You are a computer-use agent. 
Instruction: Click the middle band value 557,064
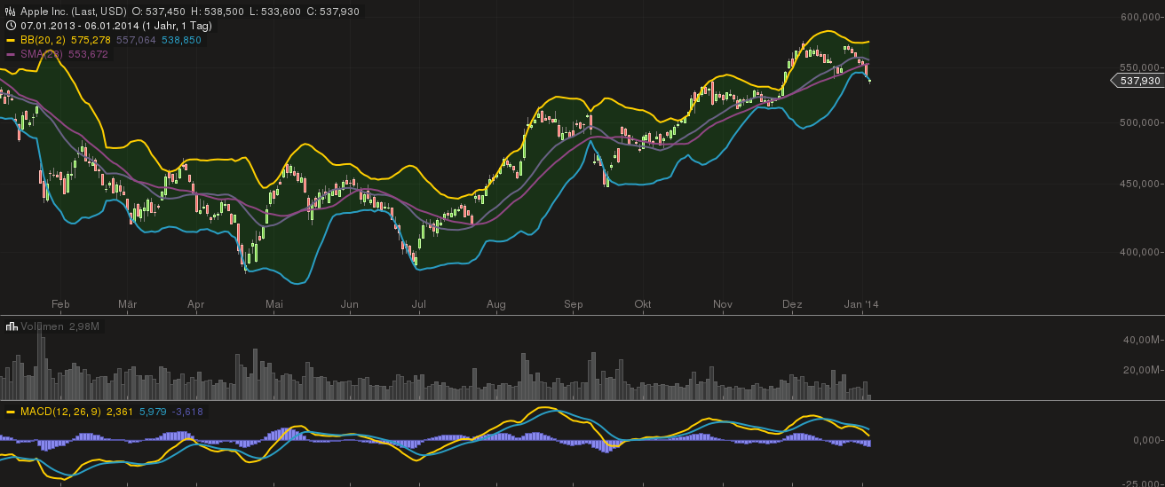click(x=137, y=40)
